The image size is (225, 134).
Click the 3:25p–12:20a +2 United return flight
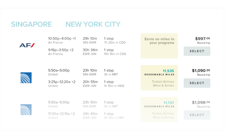point(62,82)
